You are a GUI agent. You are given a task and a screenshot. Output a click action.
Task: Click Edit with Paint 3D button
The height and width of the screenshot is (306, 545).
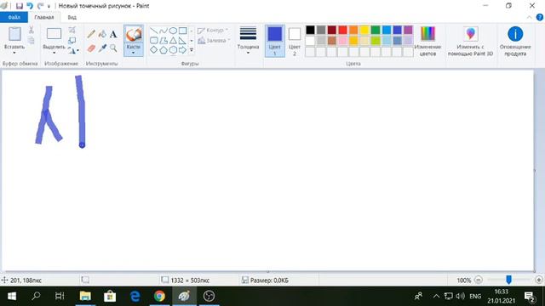(471, 41)
